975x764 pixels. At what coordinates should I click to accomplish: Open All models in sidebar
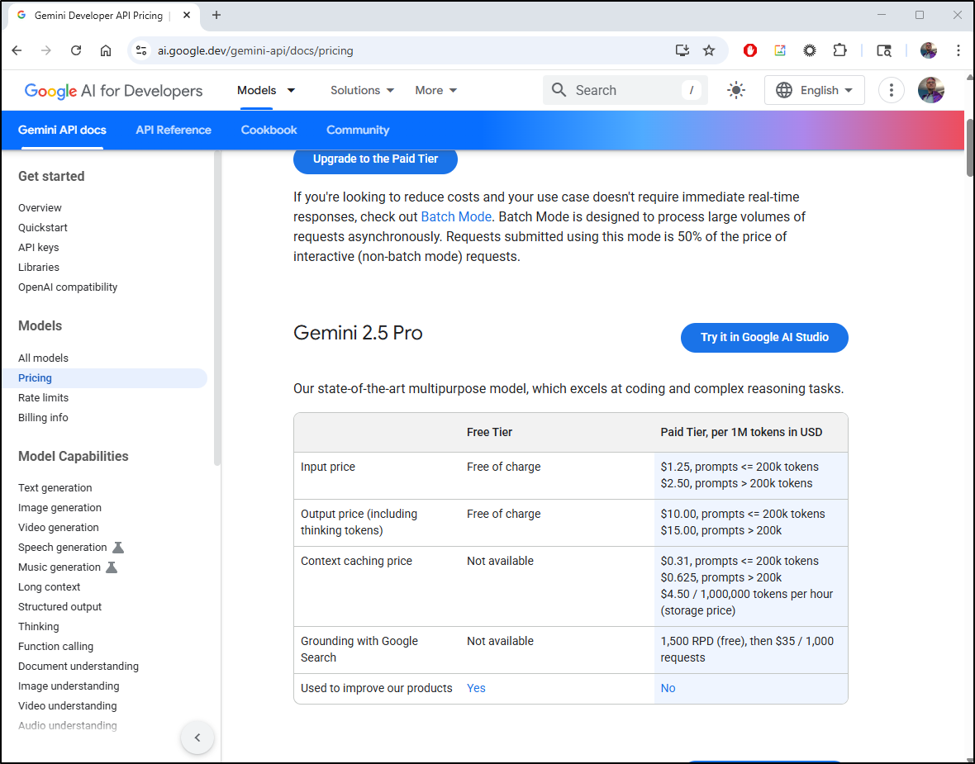pos(43,358)
